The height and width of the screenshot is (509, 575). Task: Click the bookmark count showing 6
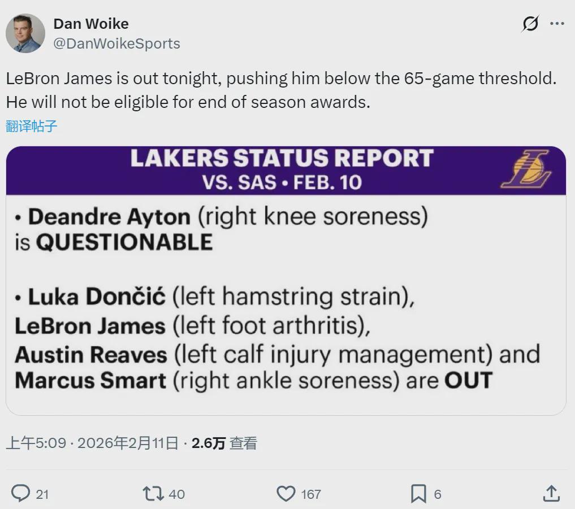click(438, 494)
